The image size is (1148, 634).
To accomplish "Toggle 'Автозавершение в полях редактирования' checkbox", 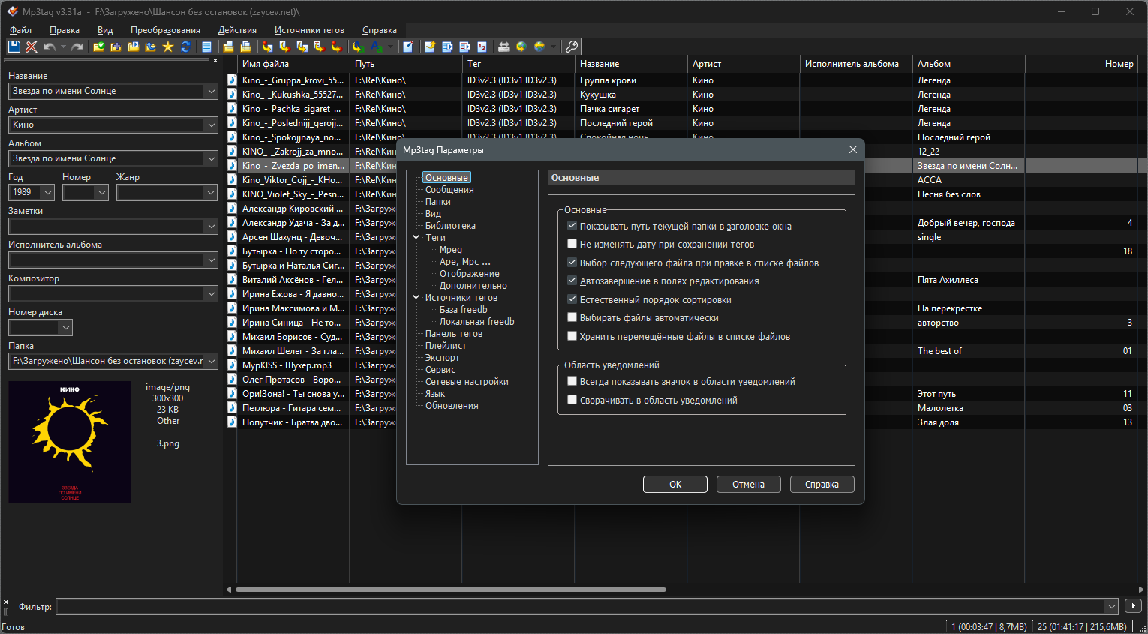I will tap(572, 281).
